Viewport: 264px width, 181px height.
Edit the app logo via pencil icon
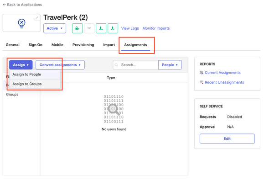(37, 17)
